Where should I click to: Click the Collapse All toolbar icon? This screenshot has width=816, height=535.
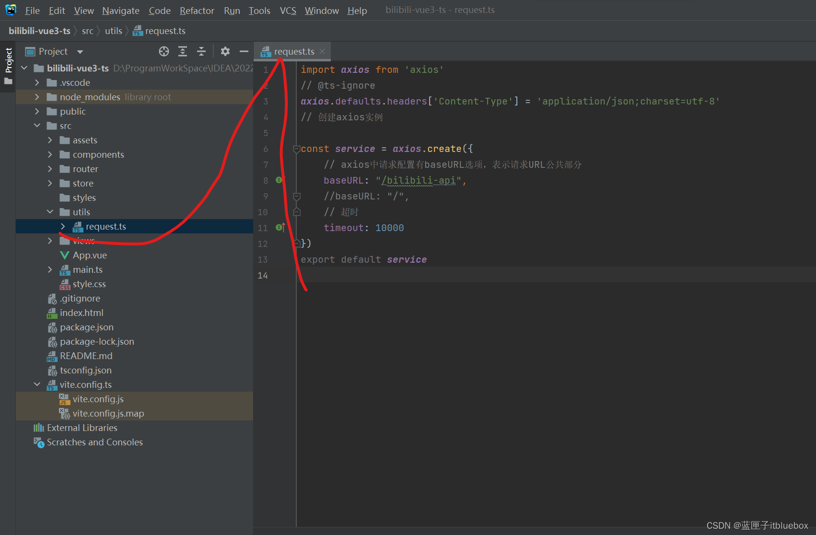click(x=201, y=51)
